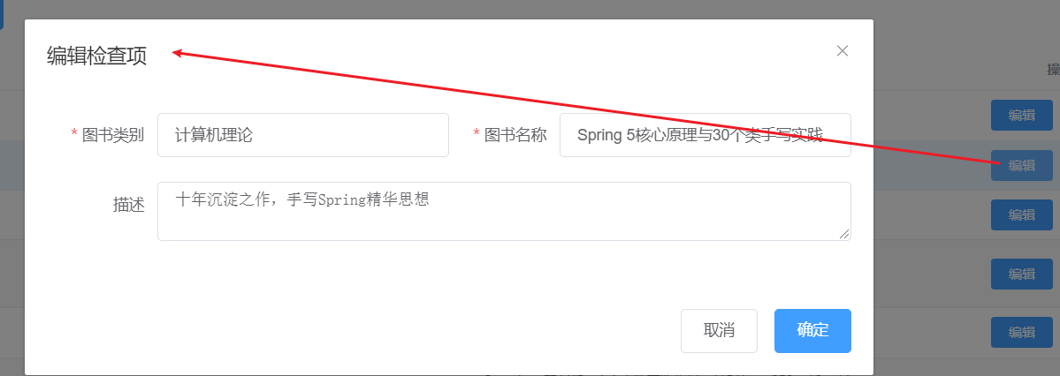Click the 图书类别 input field
Viewport: 1060px width, 376px height.
click(x=302, y=135)
